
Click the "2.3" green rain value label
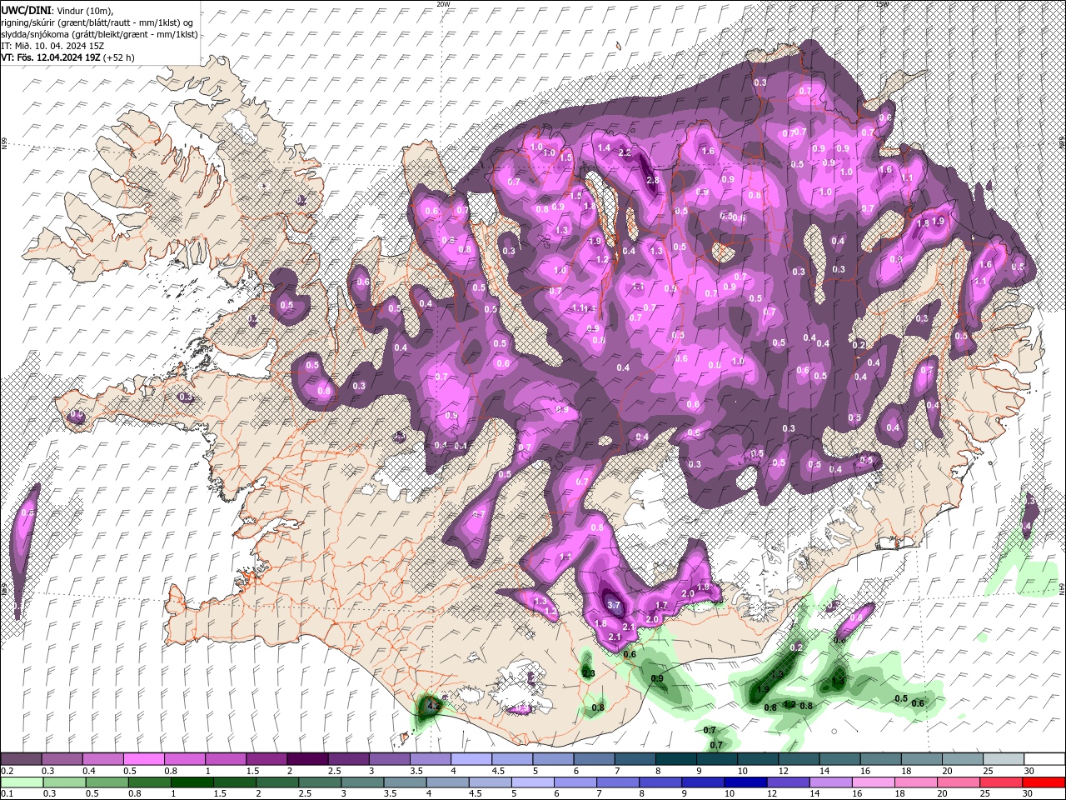point(589,673)
